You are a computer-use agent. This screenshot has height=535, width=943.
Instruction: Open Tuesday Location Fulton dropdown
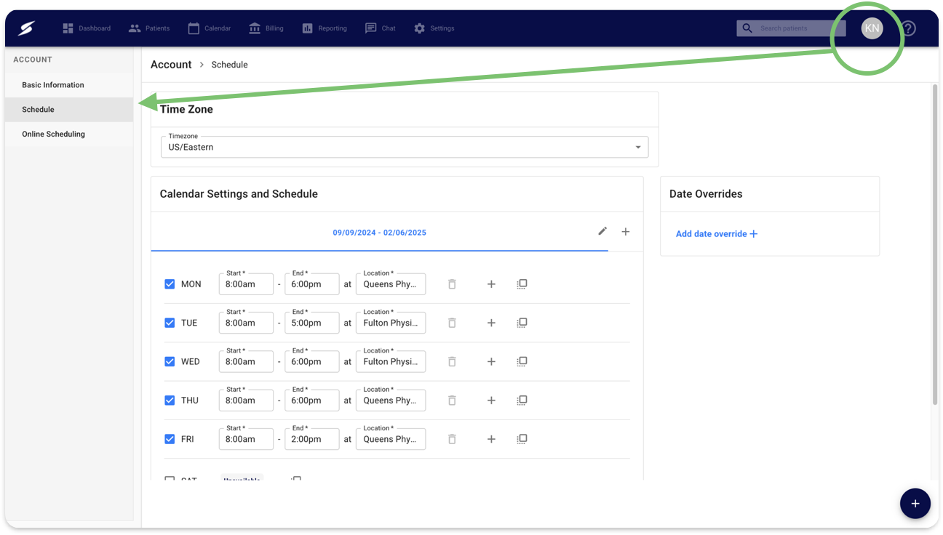pos(391,323)
